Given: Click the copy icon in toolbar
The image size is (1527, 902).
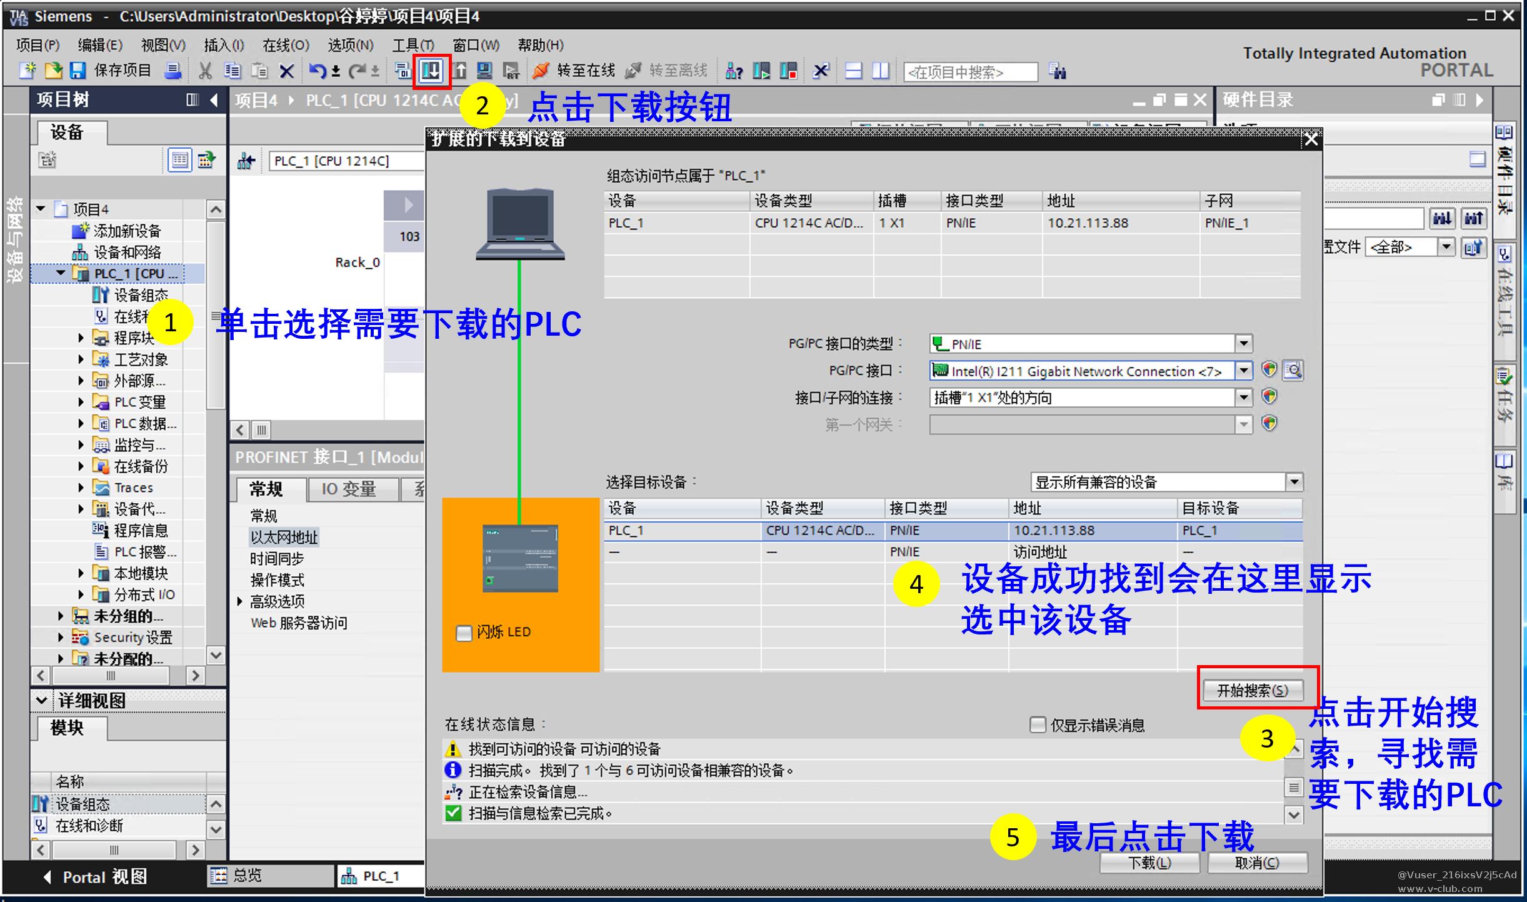Looking at the screenshot, I should 232,71.
